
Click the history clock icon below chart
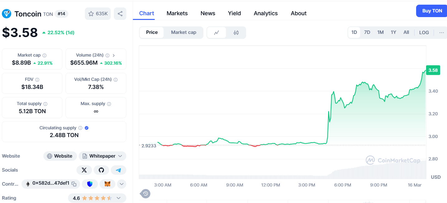click(x=145, y=194)
